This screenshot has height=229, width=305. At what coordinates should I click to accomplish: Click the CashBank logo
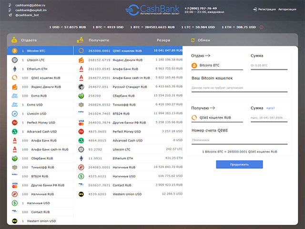pyautogui.click(x=152, y=10)
